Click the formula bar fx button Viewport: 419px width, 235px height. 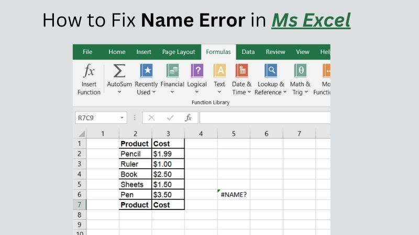point(188,118)
